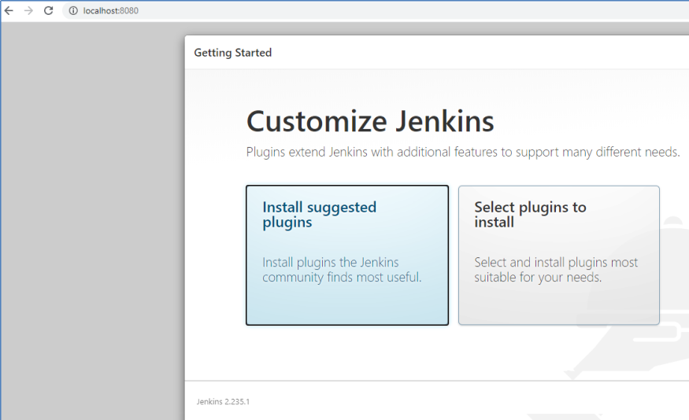Image resolution: width=689 pixels, height=420 pixels.
Task: Click the 'Install suggested plugins' heading text
Action: [x=319, y=215]
